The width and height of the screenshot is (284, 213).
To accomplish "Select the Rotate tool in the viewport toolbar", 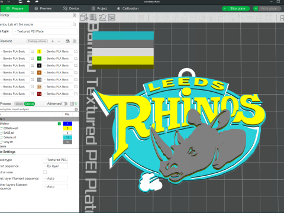I will (166, 18).
